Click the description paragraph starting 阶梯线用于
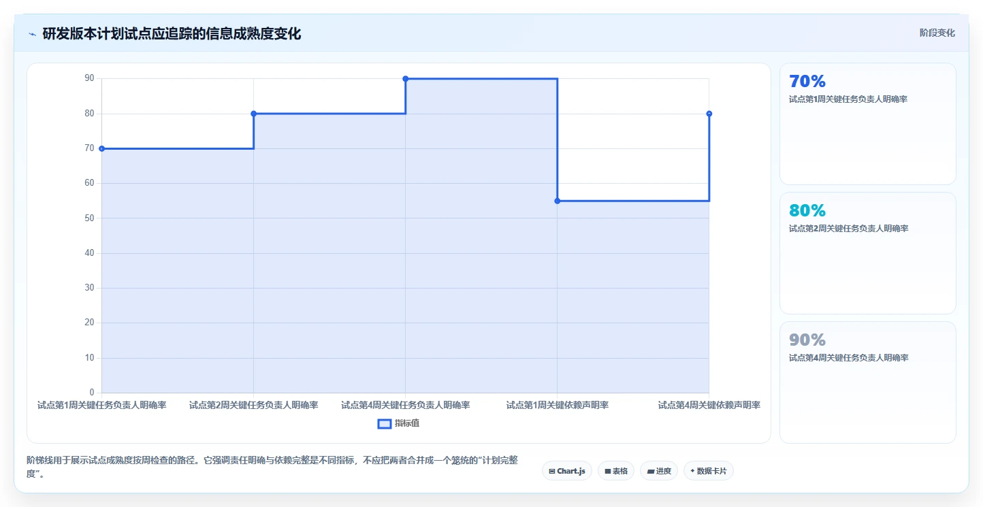The height and width of the screenshot is (507, 983). (x=272, y=468)
